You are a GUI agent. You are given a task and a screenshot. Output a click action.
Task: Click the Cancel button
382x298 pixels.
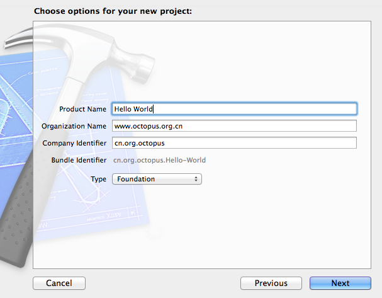pyautogui.click(x=59, y=283)
